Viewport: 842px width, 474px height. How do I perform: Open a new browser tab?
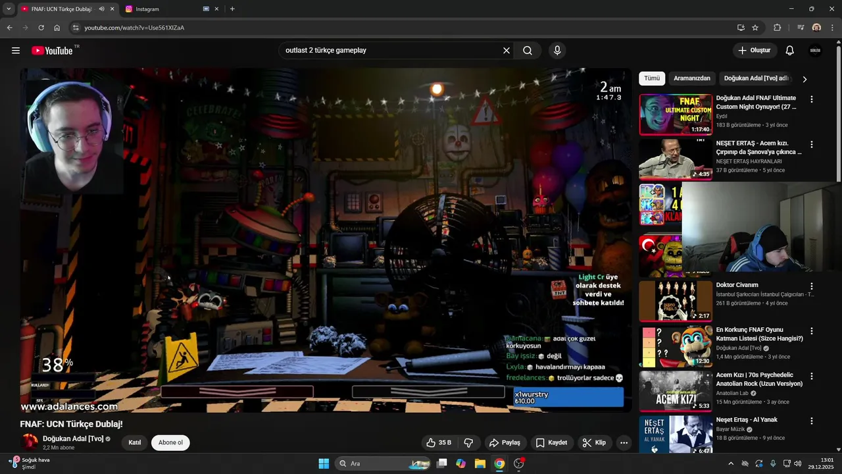[x=232, y=9]
